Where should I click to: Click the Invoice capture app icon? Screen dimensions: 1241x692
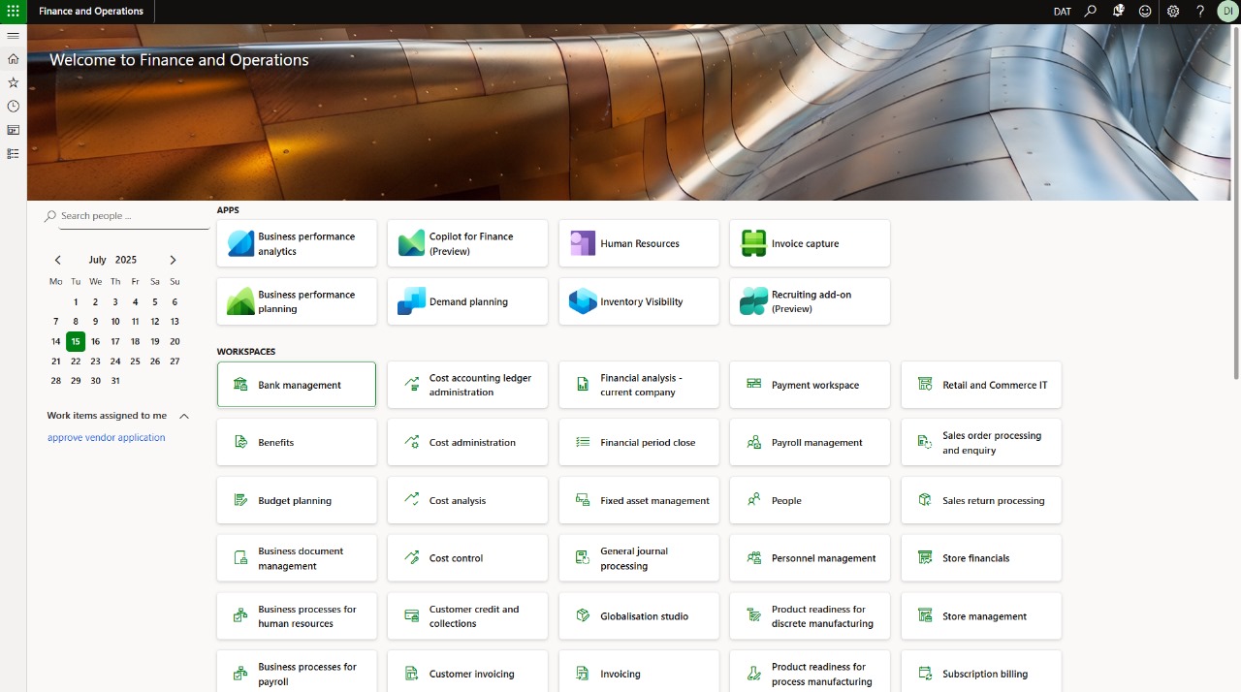point(754,243)
